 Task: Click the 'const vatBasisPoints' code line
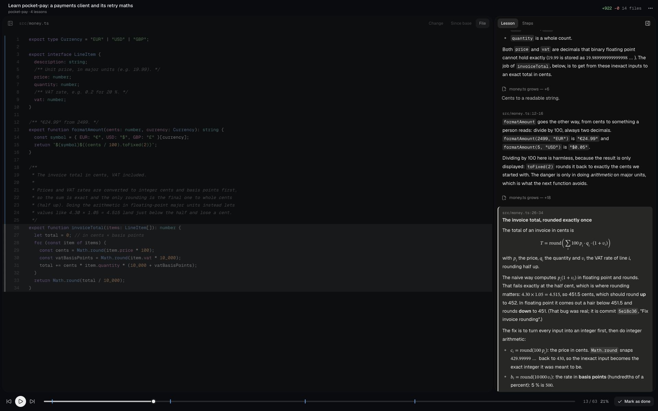pyautogui.click(x=110, y=258)
